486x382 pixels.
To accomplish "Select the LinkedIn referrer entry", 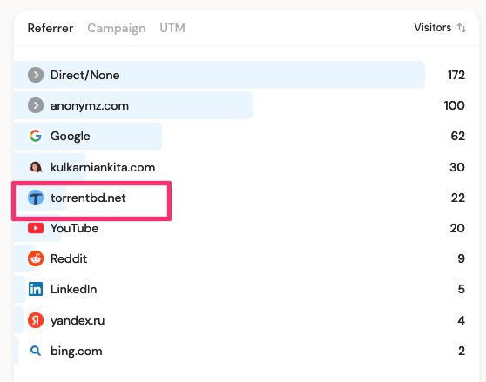I will coord(240,289).
